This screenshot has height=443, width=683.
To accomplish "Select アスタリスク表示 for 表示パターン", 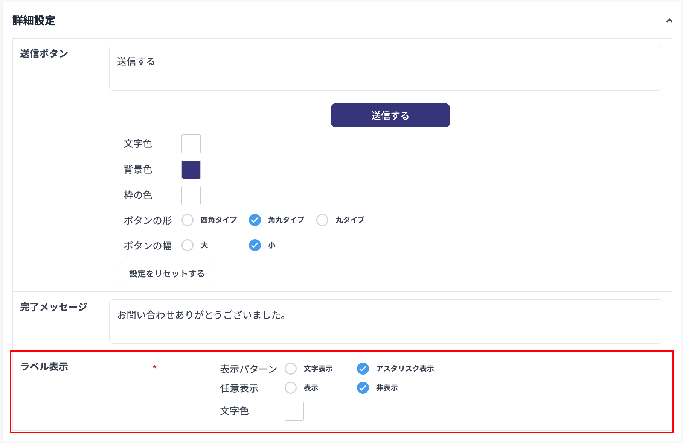I will [363, 369].
